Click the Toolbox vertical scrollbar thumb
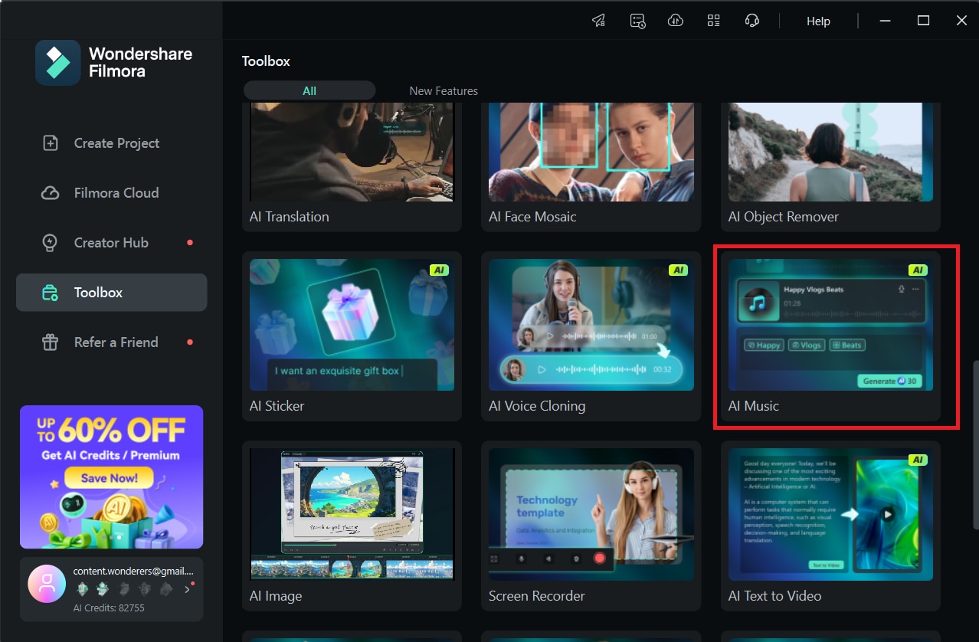 pos(975,444)
